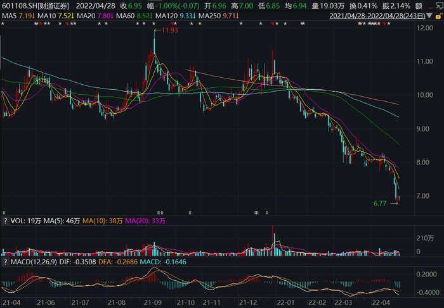Open the date range 2021/04/28-2022/04/28 selector
Screen dimensions: 444x308
(381, 15)
